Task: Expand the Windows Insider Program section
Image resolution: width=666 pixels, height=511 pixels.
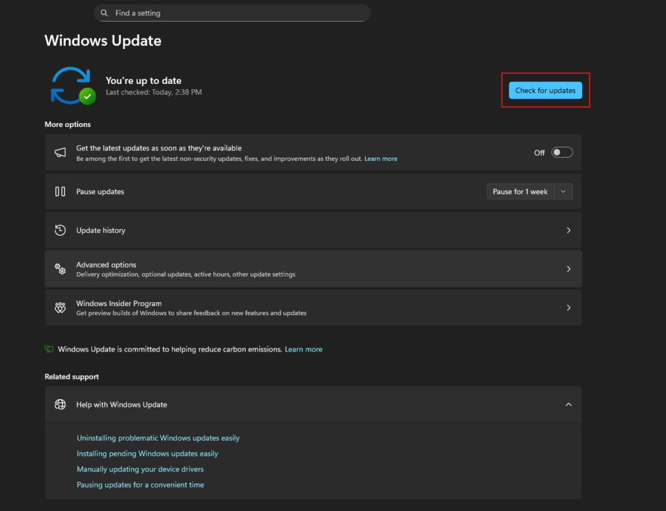Action: (312, 307)
